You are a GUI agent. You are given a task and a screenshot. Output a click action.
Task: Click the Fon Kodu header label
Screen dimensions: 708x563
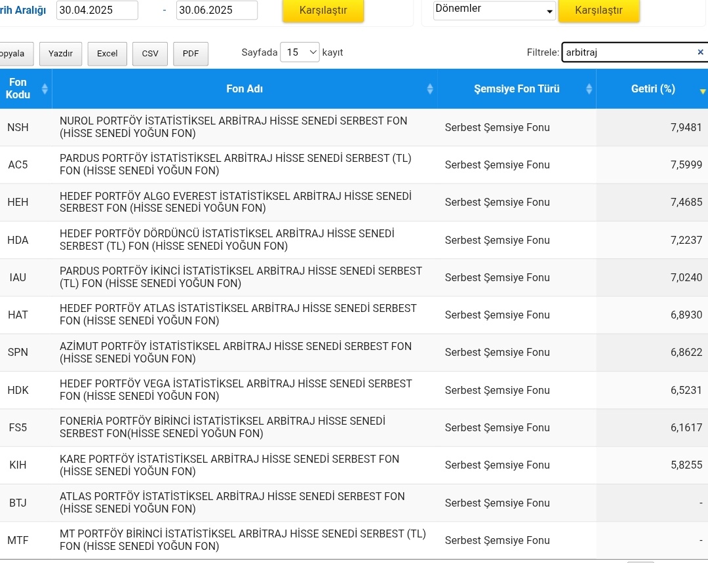pyautogui.click(x=18, y=88)
